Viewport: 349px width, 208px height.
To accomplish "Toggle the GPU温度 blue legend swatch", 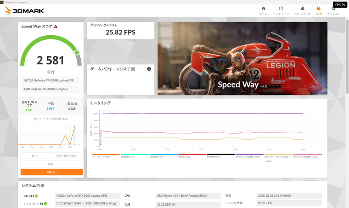I will point(163,154).
